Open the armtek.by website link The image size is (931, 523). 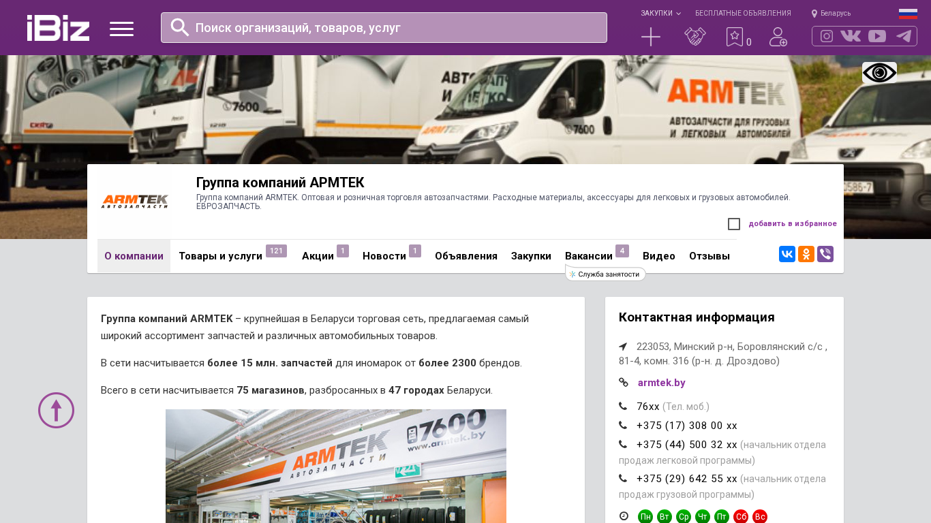coord(662,383)
